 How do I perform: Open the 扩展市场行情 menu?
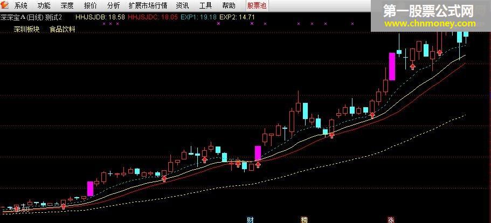pos(148,5)
